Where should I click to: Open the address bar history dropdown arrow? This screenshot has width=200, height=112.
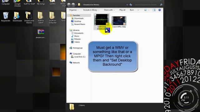coord(127,5)
